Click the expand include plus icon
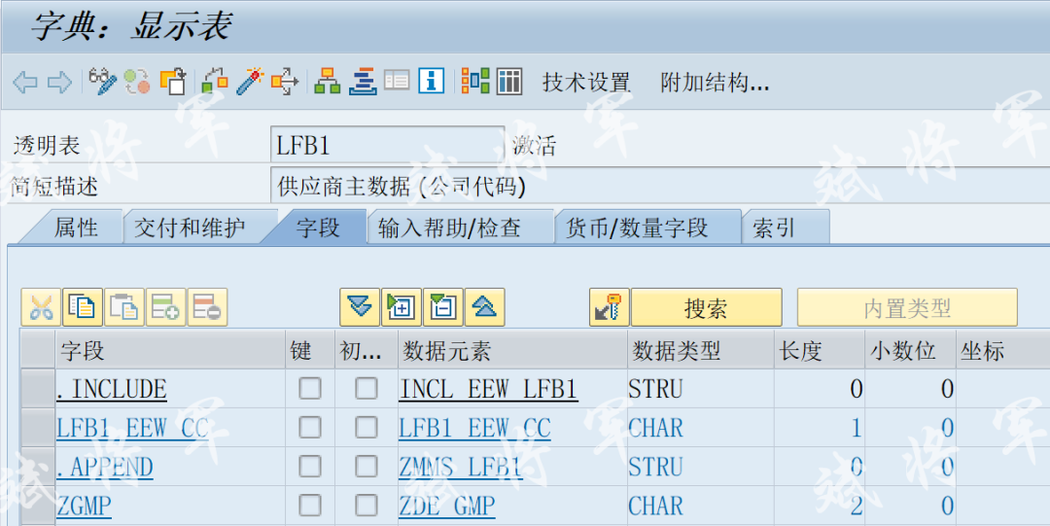Viewport: 1050px width, 526px height. tap(402, 307)
